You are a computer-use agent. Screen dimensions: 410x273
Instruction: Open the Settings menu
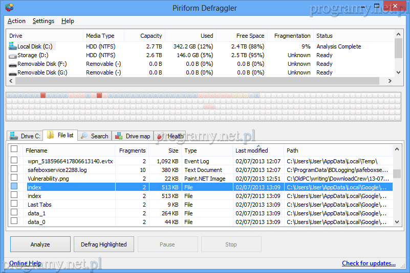(x=44, y=21)
